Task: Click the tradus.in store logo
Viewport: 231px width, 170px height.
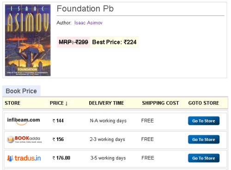Action: (x=24, y=158)
